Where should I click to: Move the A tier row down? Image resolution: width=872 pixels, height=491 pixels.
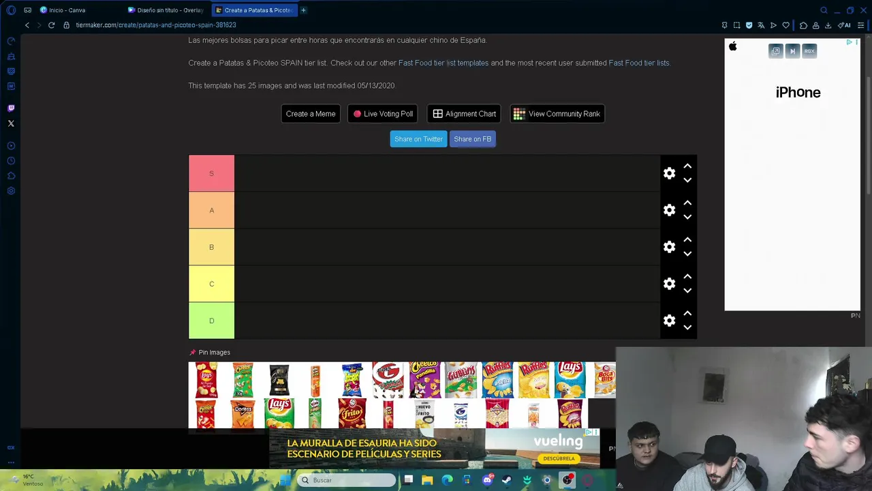tap(687, 217)
